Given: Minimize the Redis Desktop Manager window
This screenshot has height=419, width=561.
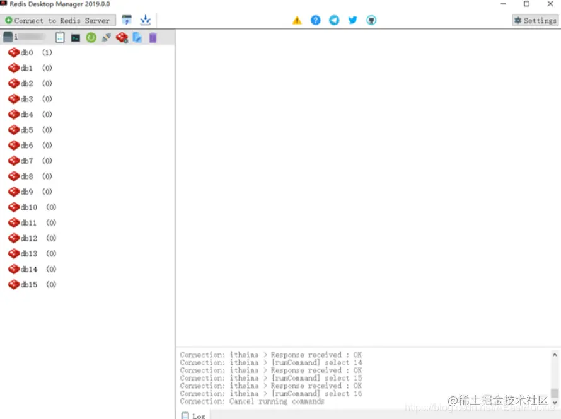Looking at the screenshot, I should coord(504,4).
